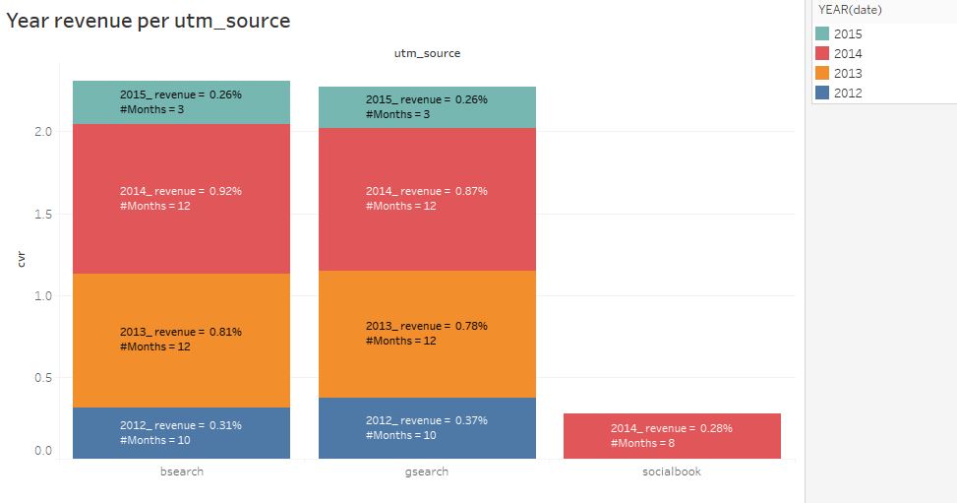Click the 2015 teal legend color swatch

click(x=823, y=34)
